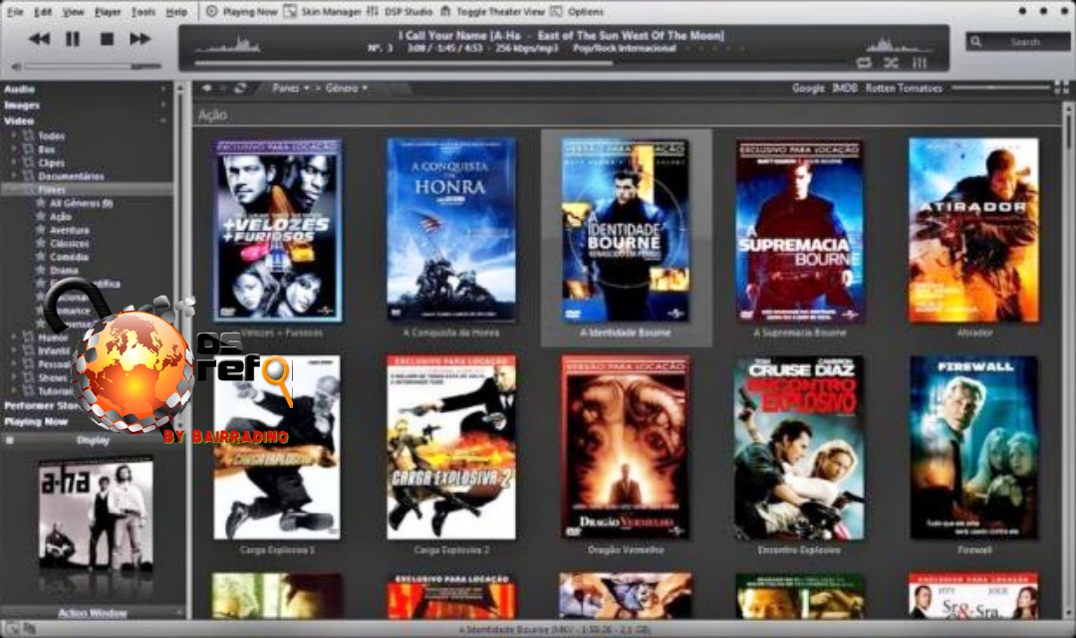The height and width of the screenshot is (638, 1076).
Task: Select the Carga Explosiva 2 cover
Action: [451, 447]
